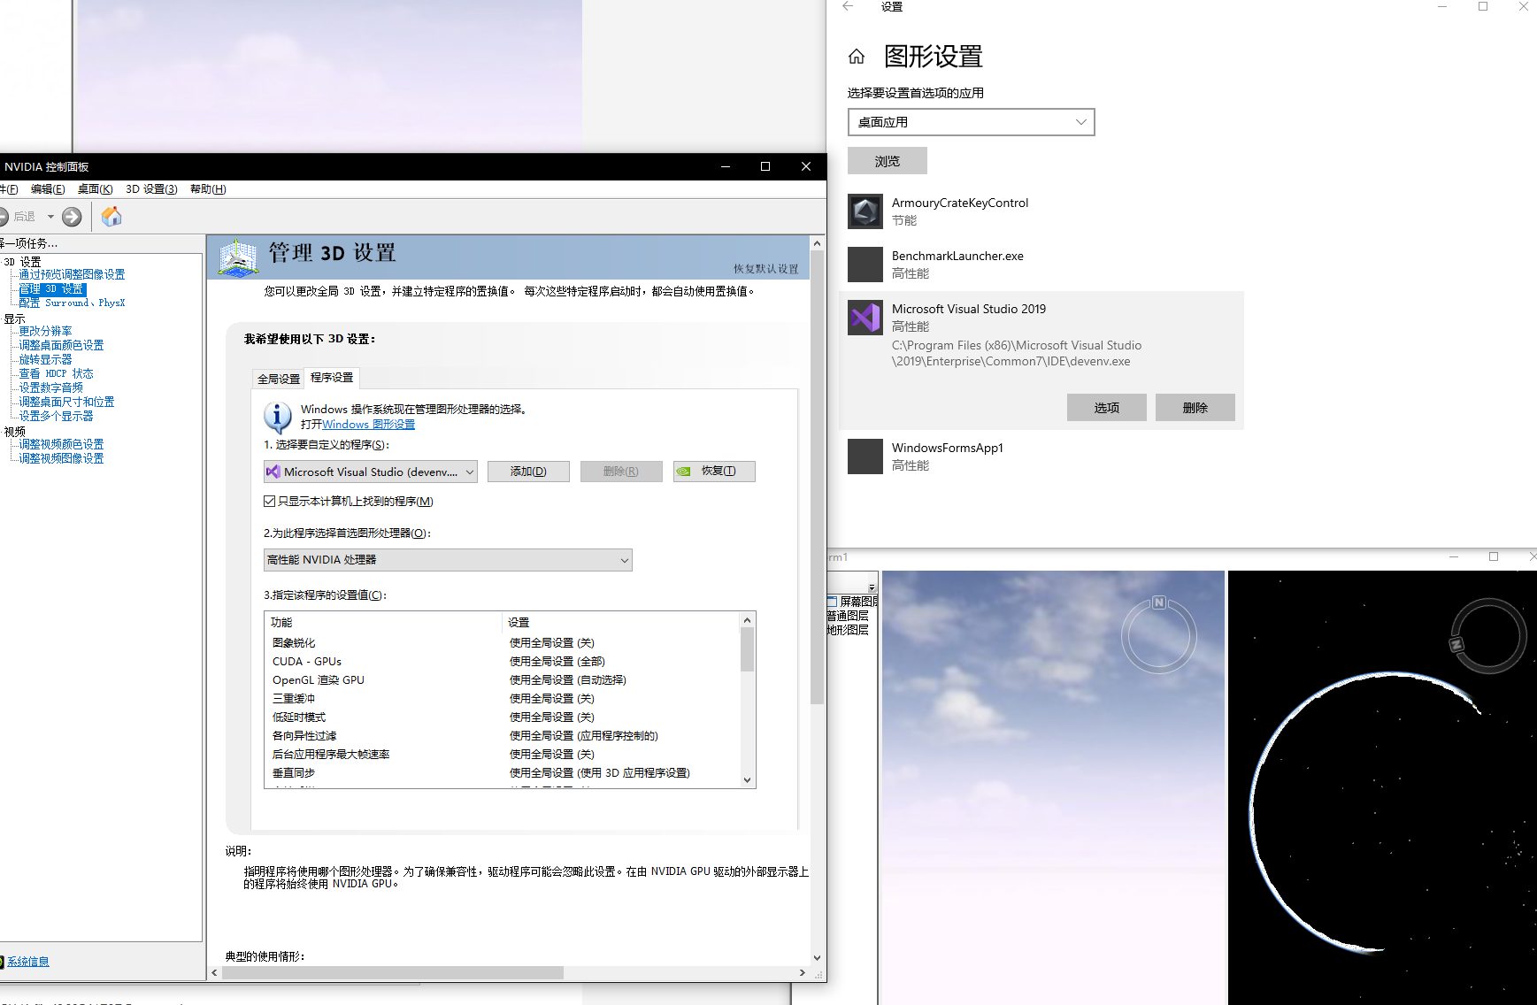Select 管理 3D 设置 tree item

pos(52,289)
